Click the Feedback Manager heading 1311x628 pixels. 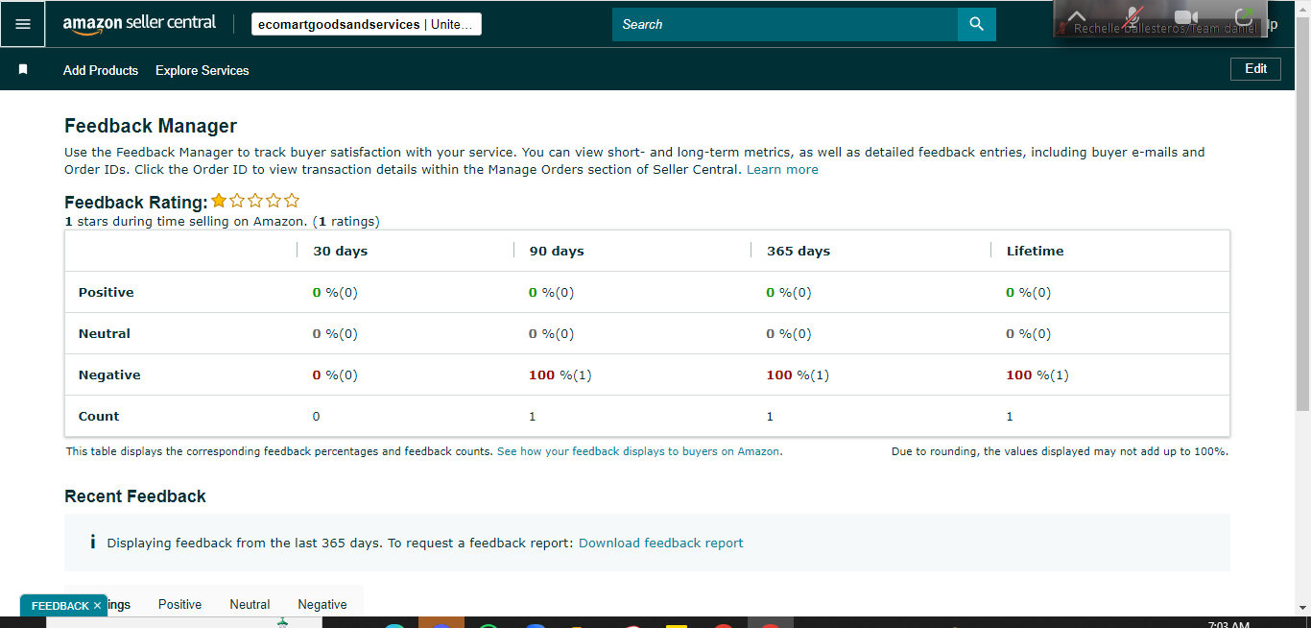pos(151,126)
